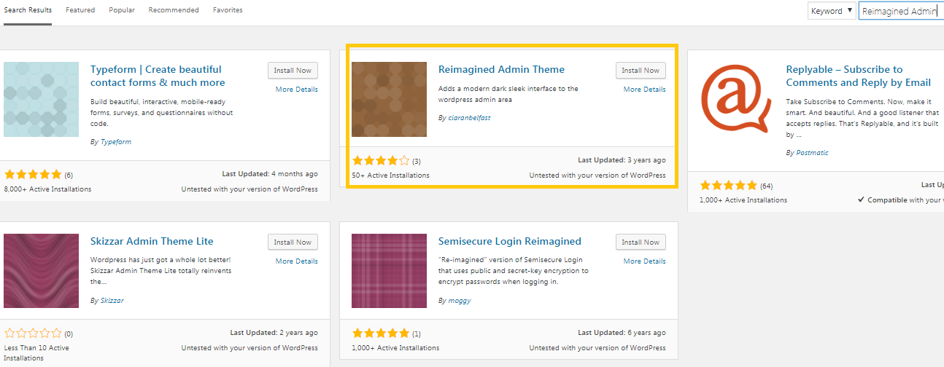This screenshot has width=944, height=367.
Task: Open the Recommended tab
Action: [174, 10]
